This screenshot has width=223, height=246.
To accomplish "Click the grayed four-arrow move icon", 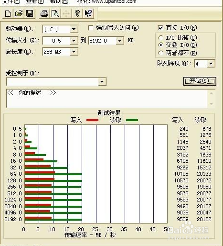I will pyautogui.click(x=66, y=13).
